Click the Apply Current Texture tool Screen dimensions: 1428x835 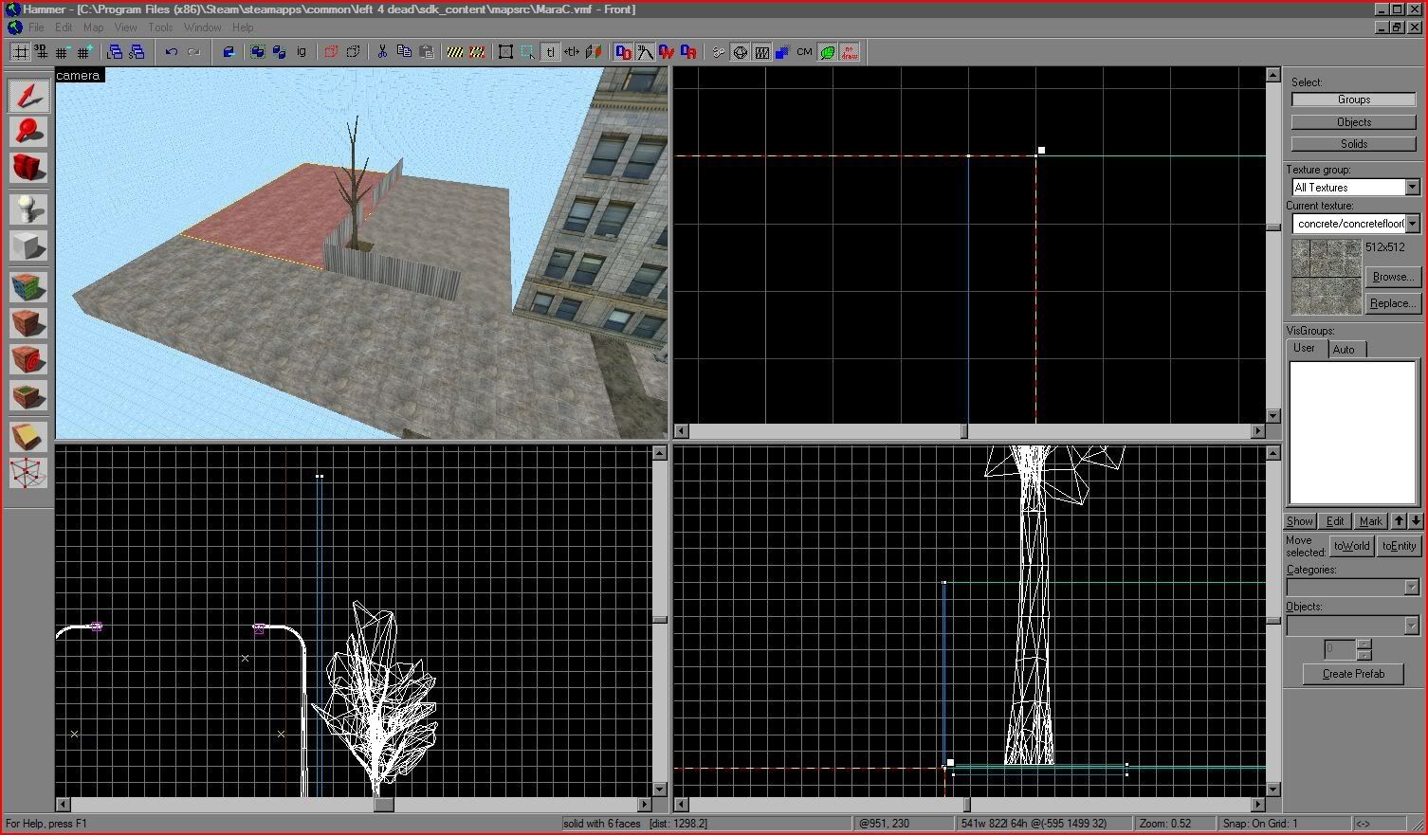click(x=28, y=323)
